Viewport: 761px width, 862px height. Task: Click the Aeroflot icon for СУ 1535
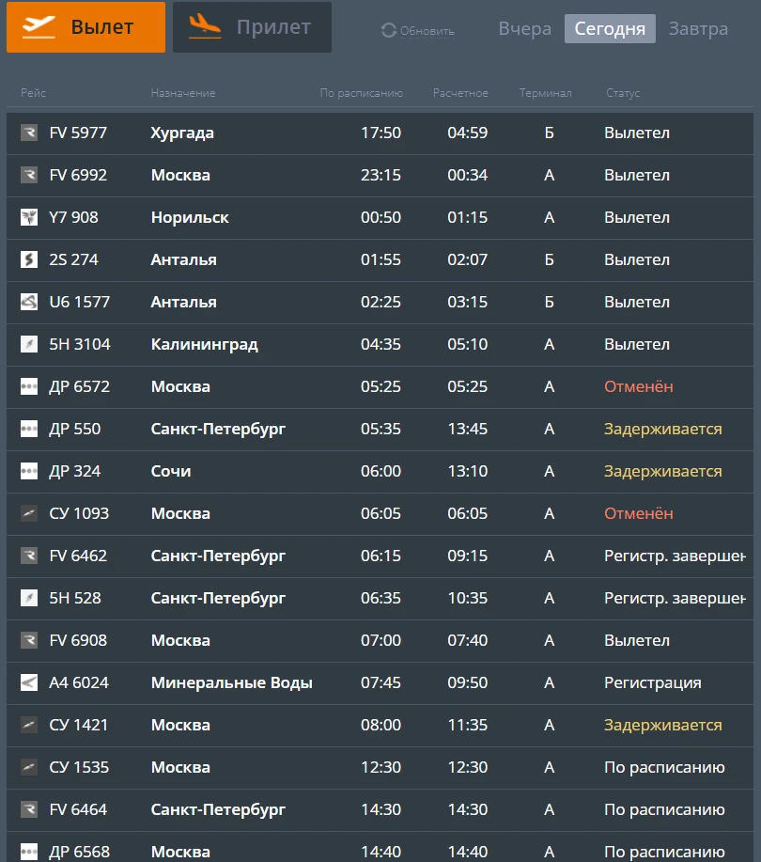click(29, 767)
